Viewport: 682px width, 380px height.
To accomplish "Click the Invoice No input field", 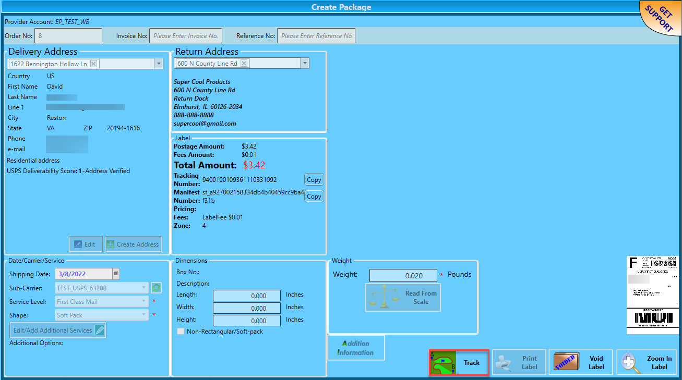I will (186, 36).
